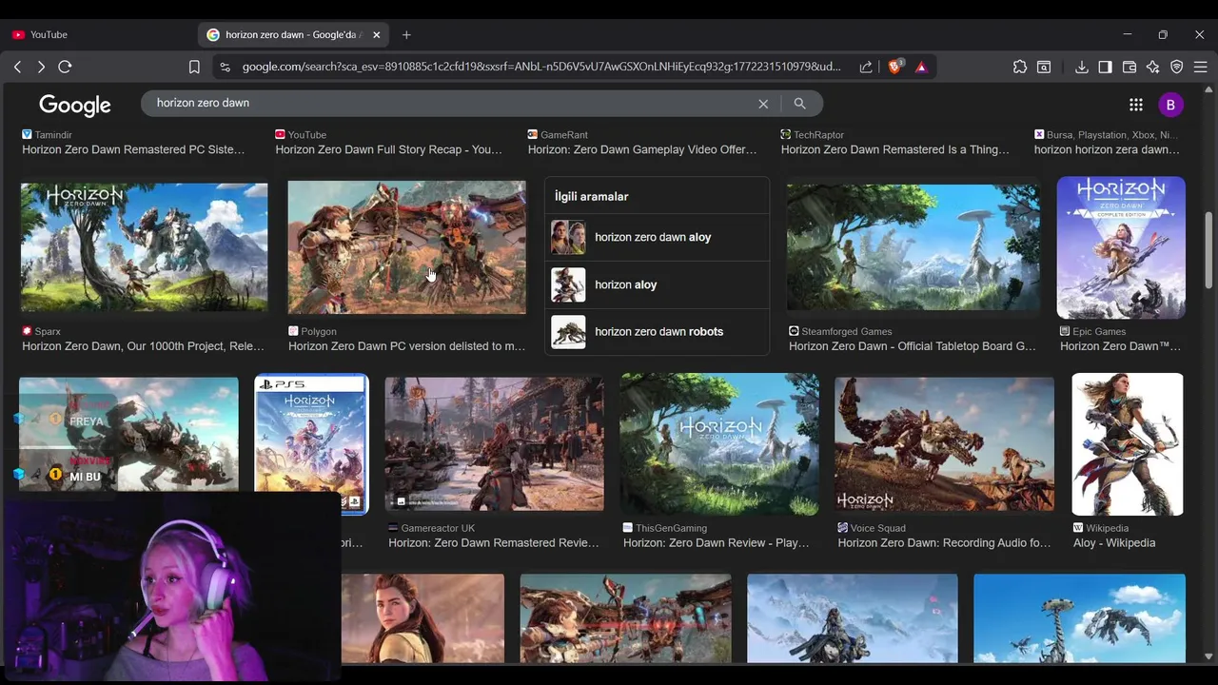Screen dimensions: 1218x685
Task: Open the Voice Squad machine thumbnail
Action: click(x=944, y=444)
